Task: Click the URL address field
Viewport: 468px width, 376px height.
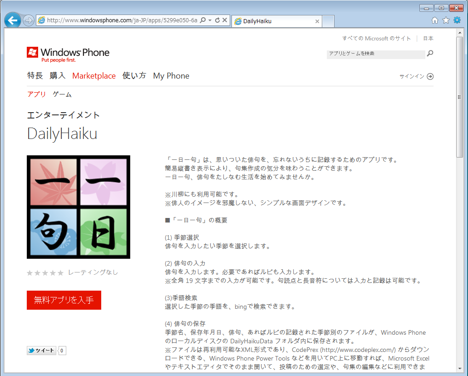Action: 122,20
